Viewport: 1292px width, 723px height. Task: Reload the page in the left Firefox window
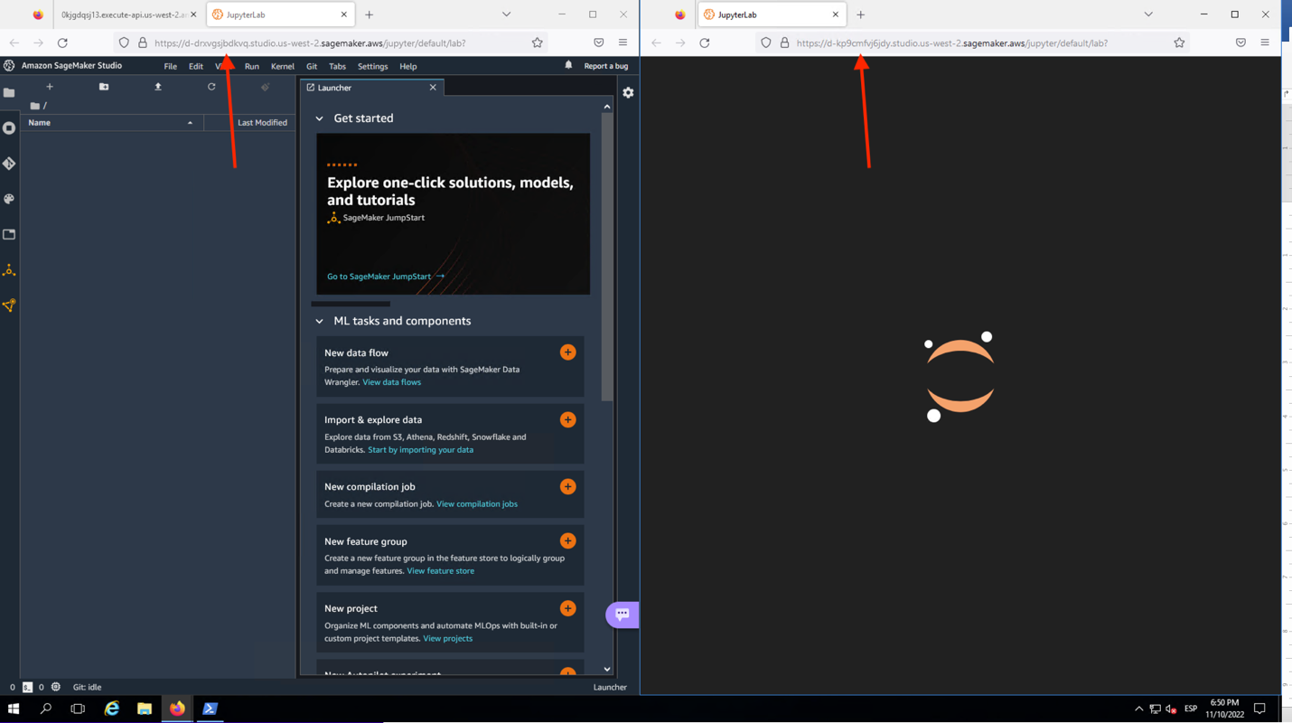(62, 42)
